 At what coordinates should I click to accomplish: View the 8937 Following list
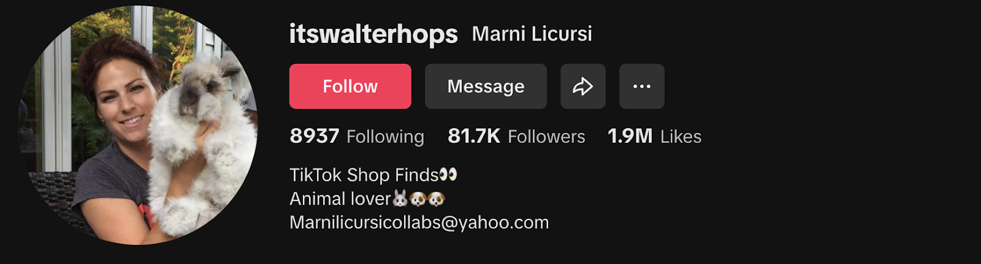coord(357,136)
